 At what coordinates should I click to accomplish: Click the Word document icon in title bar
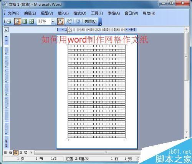coord(5,5)
